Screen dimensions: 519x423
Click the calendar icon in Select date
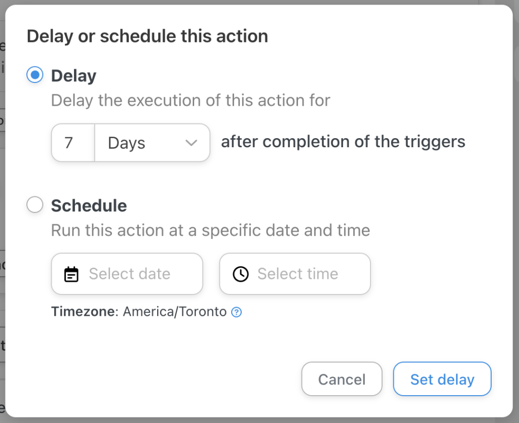pos(71,274)
